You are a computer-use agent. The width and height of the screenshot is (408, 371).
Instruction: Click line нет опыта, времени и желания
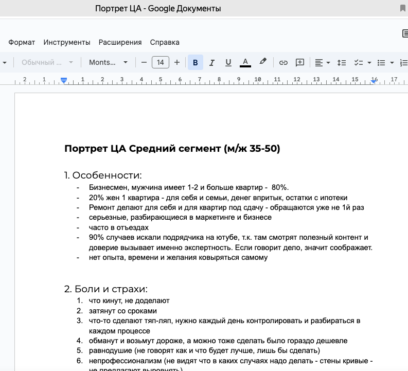(x=178, y=257)
